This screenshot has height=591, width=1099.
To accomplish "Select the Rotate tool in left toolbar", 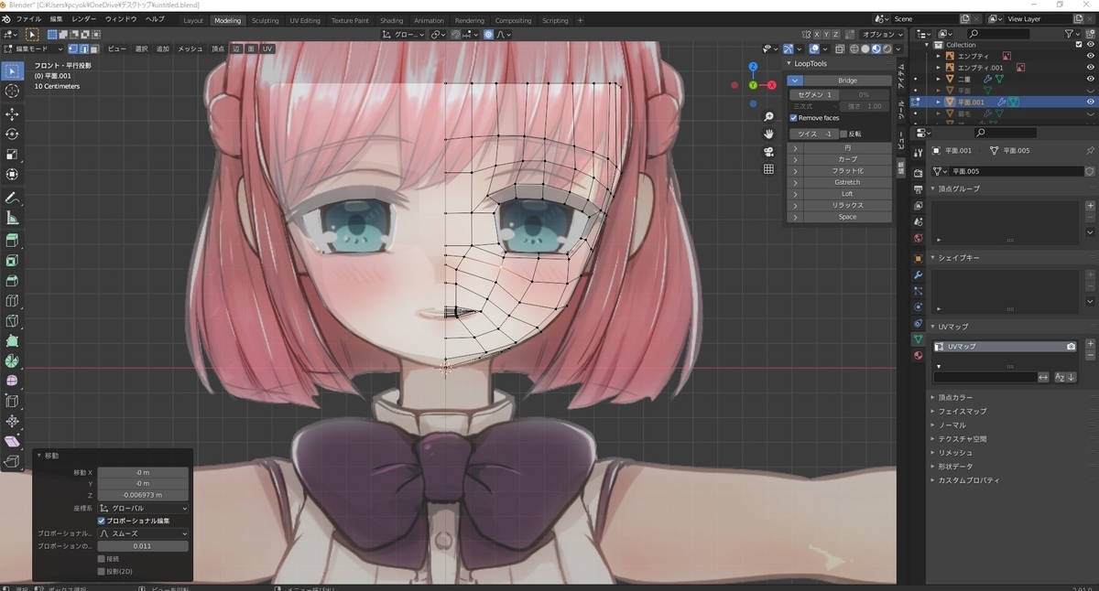I will [x=12, y=134].
